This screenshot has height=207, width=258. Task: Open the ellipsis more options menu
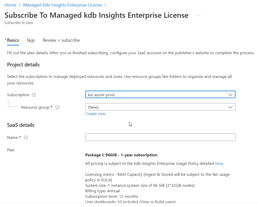198,15
